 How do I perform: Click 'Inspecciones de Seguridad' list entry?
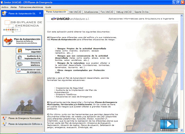pos(69,88)
